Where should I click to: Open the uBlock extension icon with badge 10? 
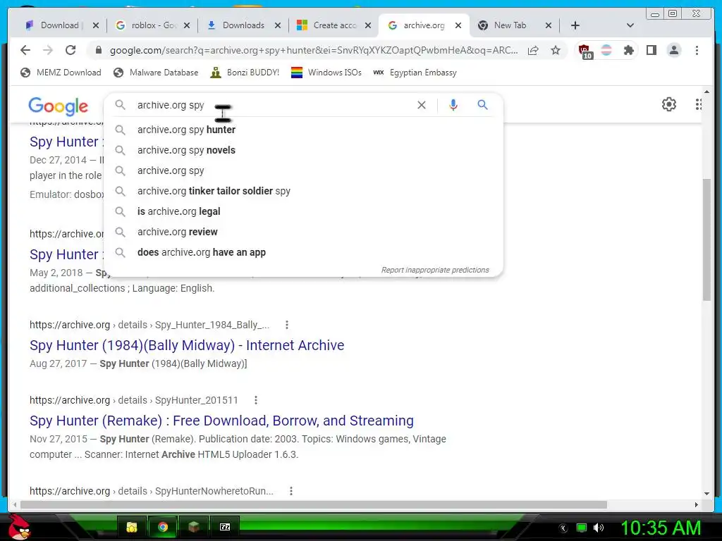(585, 51)
